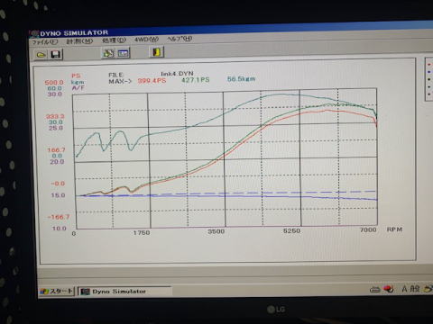Click the graph display window icon
Screen dimensions: 433x324
124,53
